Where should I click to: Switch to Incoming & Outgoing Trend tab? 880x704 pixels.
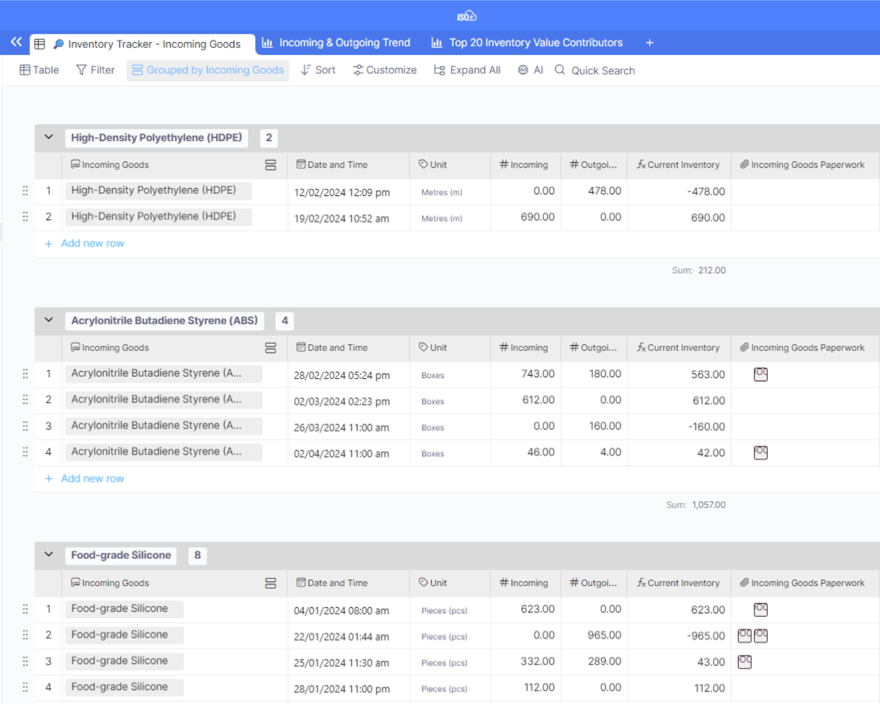(x=337, y=43)
